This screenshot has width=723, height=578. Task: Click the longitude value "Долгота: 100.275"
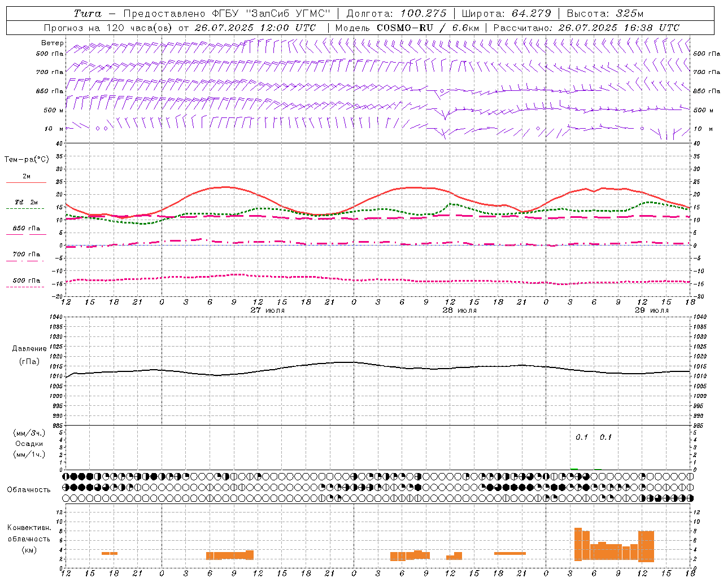[x=395, y=14]
